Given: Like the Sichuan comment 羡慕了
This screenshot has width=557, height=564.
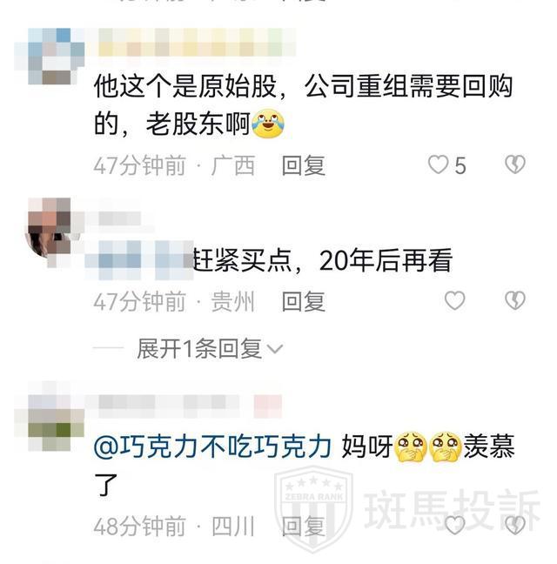Looking at the screenshot, I should pos(455,525).
